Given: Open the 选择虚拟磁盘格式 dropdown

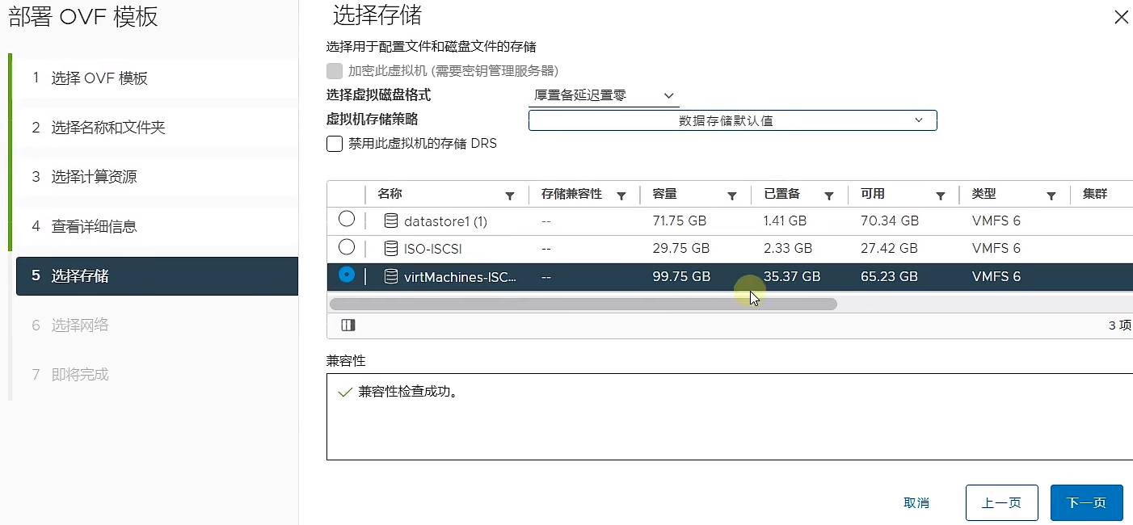Looking at the screenshot, I should pos(604,94).
